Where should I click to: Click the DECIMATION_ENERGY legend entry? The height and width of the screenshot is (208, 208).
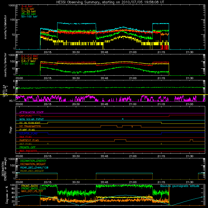[33, 161]
